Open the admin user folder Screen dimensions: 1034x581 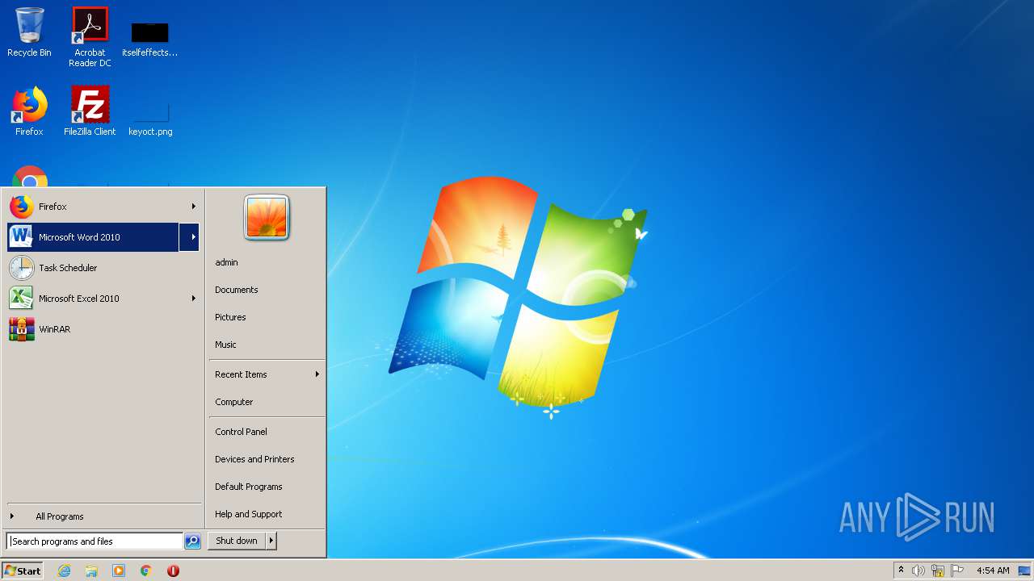[x=266, y=262]
